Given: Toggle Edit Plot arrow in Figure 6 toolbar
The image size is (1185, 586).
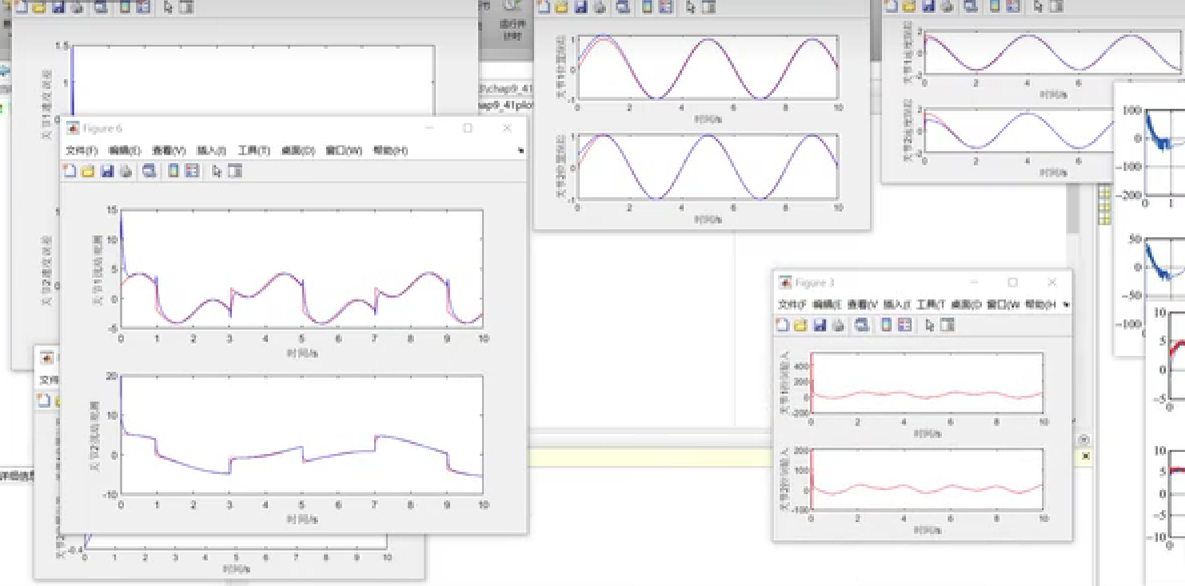Looking at the screenshot, I should click(x=217, y=171).
